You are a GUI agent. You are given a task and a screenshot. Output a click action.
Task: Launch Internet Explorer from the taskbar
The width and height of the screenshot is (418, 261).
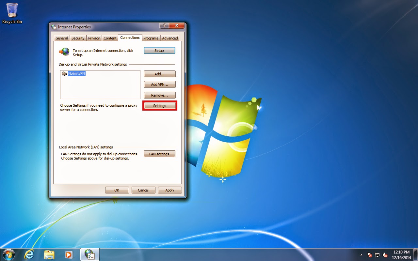pyautogui.click(x=29, y=254)
